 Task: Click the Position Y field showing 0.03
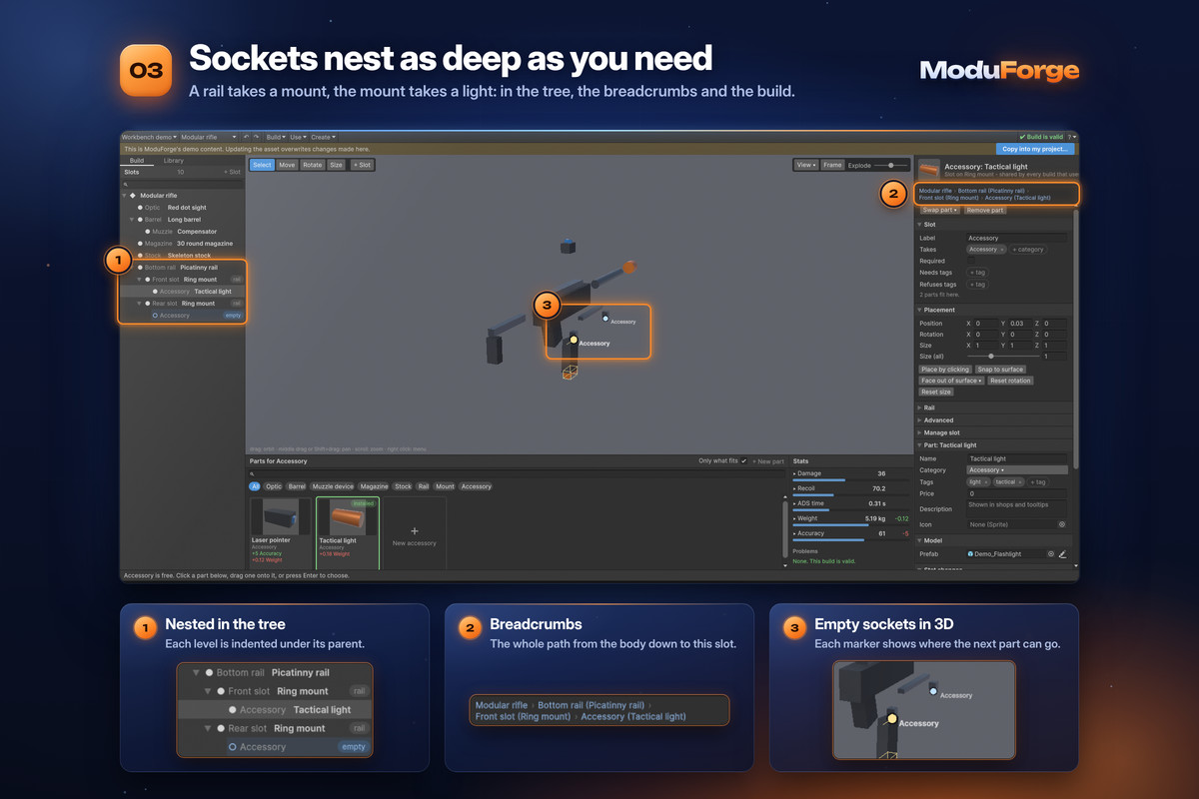click(1021, 324)
